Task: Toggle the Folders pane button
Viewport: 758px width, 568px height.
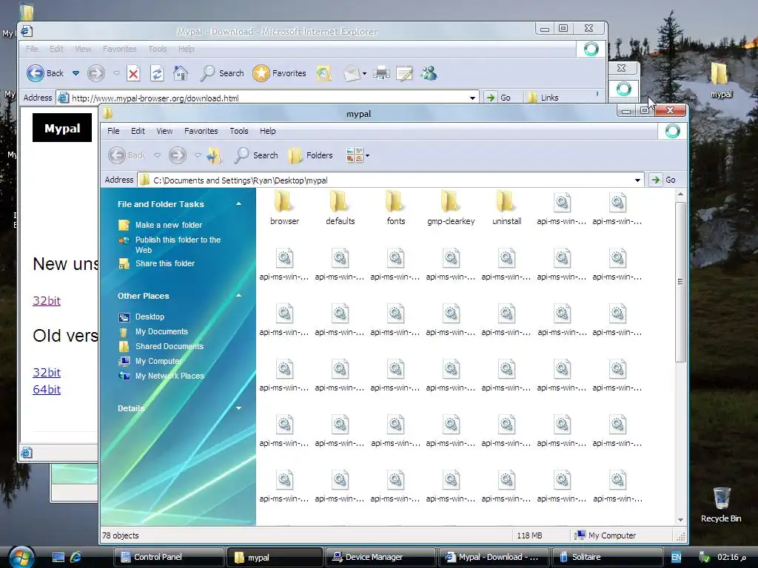Action: [x=310, y=155]
